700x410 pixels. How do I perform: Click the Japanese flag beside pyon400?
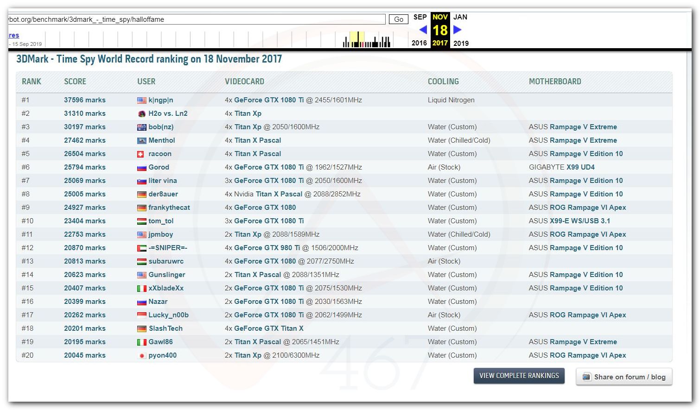[x=142, y=355]
